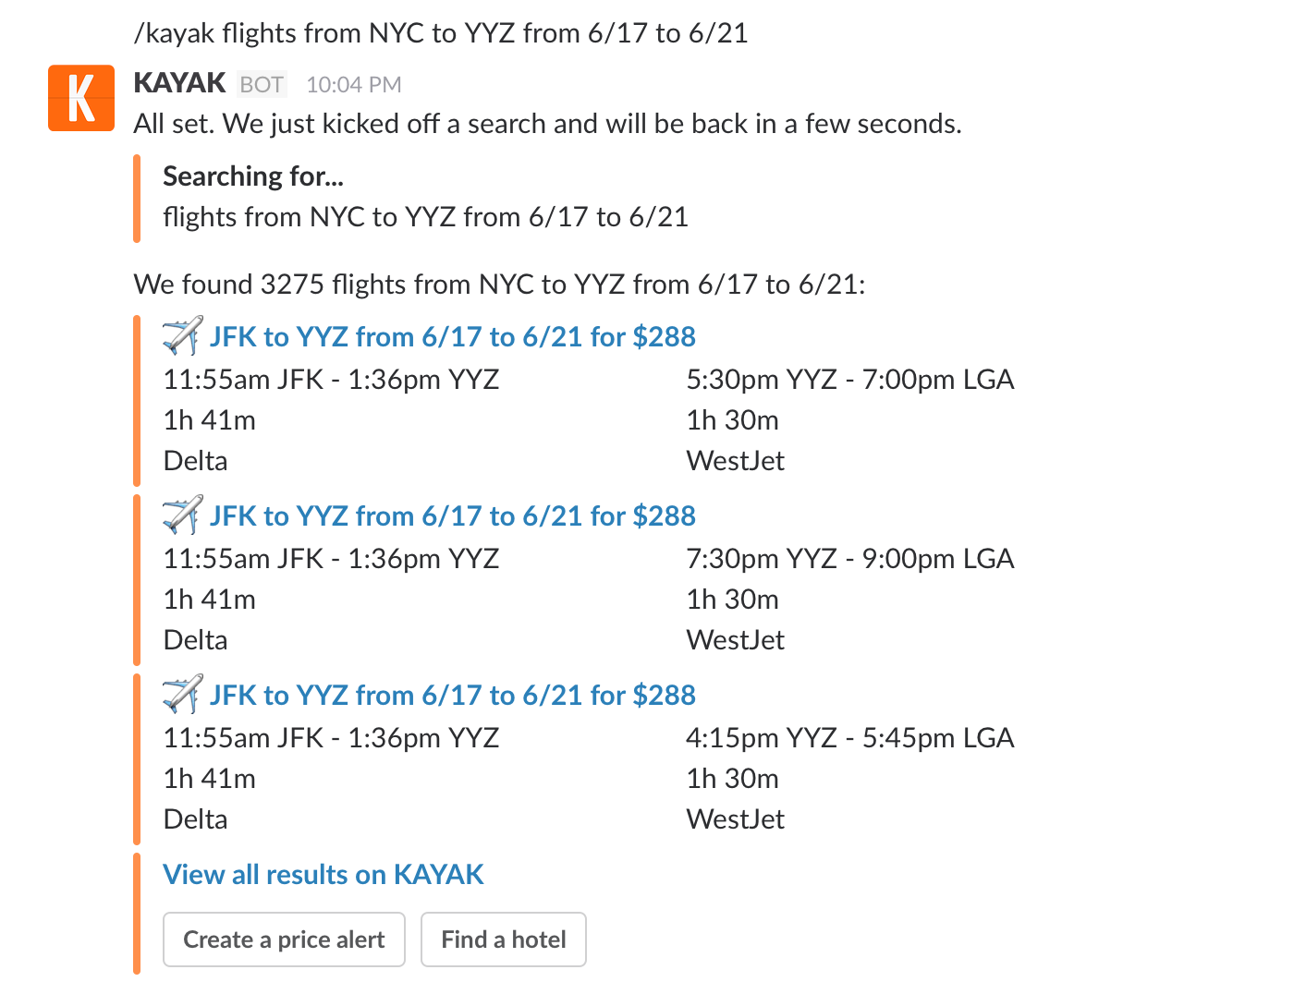Click airplane emoji on second flight result
Viewport: 1294px width, 994px height.
click(182, 515)
